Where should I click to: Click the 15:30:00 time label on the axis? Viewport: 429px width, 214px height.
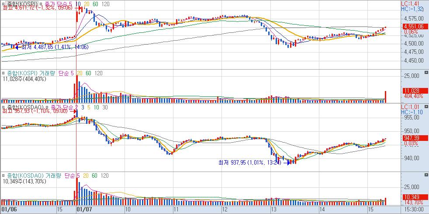point(415,210)
